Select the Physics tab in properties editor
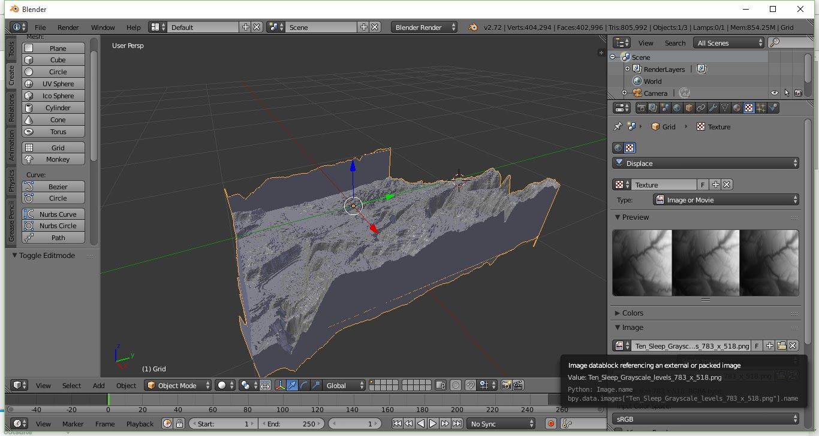Viewport: 819px width, 436px height. [773, 108]
